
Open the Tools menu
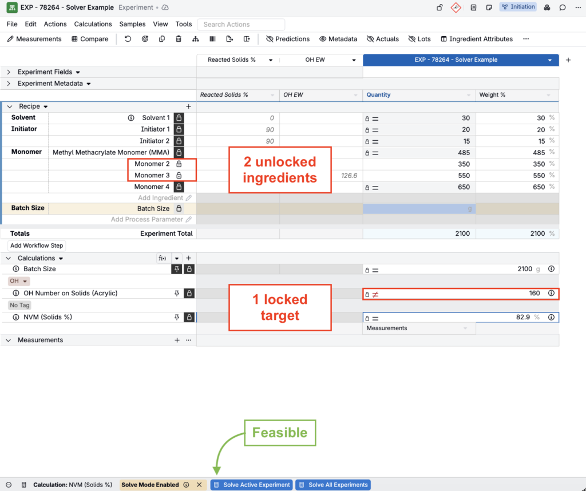pos(184,24)
